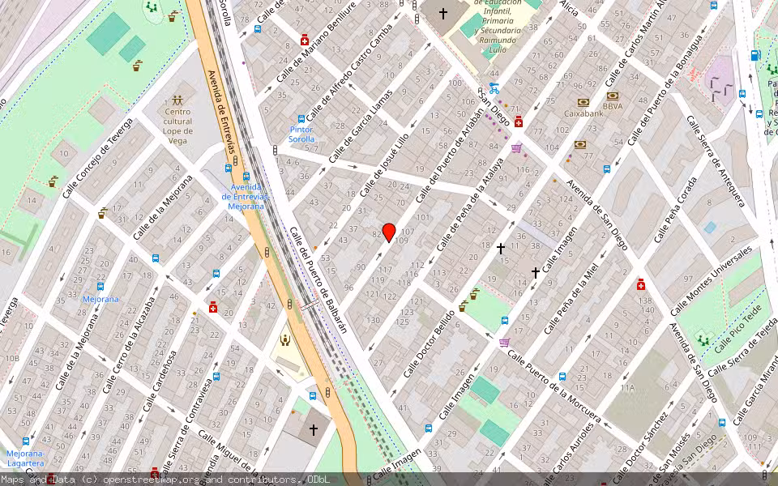Screen dimensions: 778x486
Task: Select the Calle Peña de la Miel label
Action: 571,299
